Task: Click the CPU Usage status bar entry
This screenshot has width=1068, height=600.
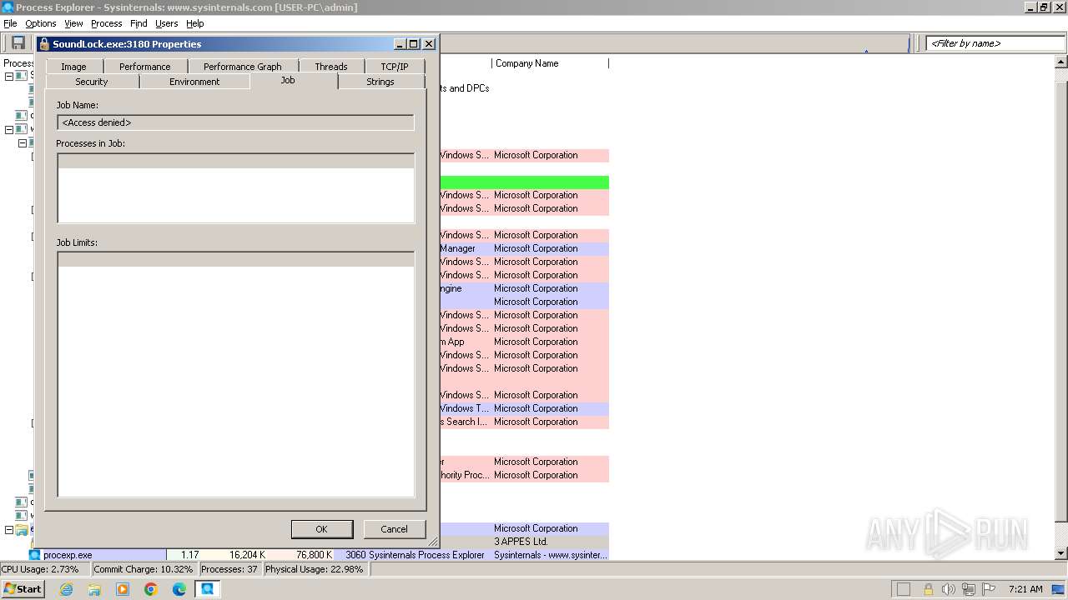Action: [44, 569]
